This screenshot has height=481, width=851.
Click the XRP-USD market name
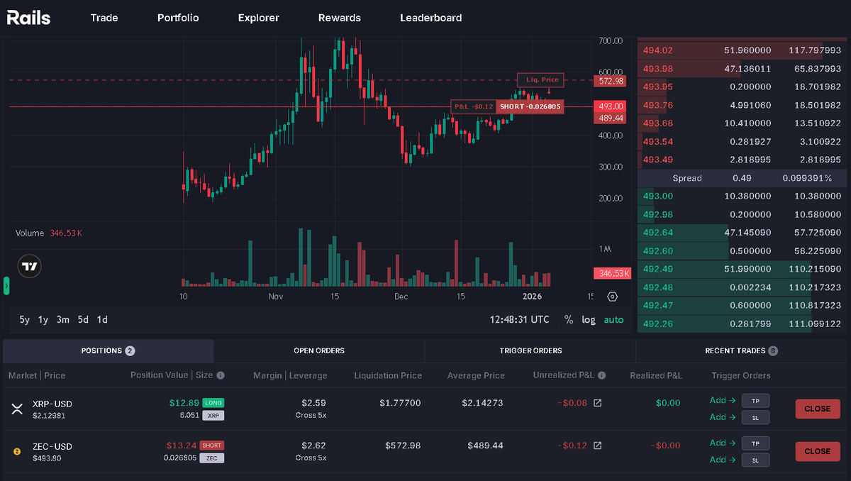[52, 404]
